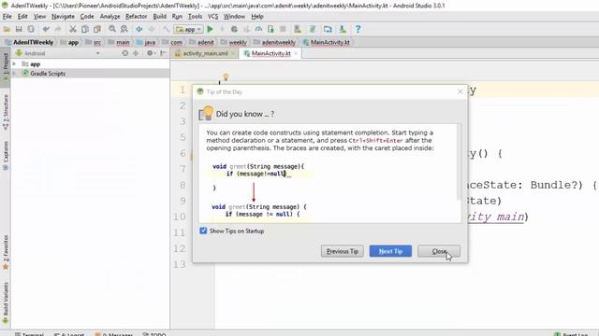Click the Paste toolbar icon

97,29
